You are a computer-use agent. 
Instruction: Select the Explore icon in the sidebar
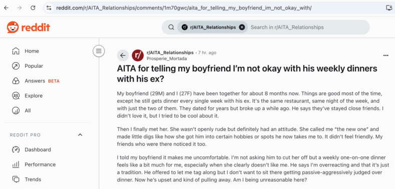point(16,96)
